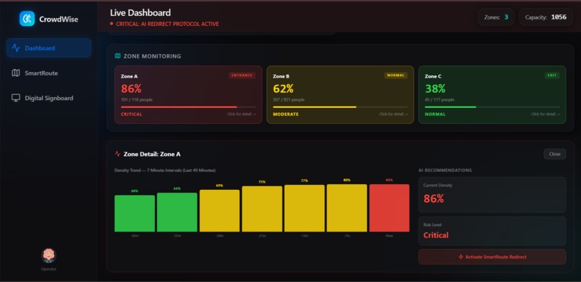Click the 80% yellow bar in chart
Image resolution: width=581 pixels, height=282 pixels.
pyautogui.click(x=347, y=208)
